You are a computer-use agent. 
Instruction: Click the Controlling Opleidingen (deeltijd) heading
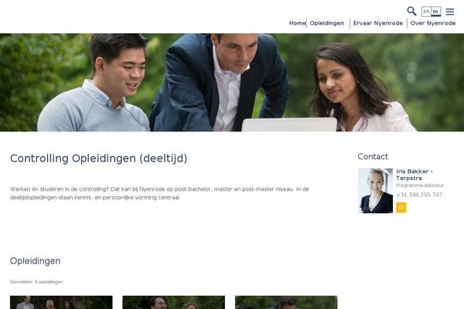point(98,158)
